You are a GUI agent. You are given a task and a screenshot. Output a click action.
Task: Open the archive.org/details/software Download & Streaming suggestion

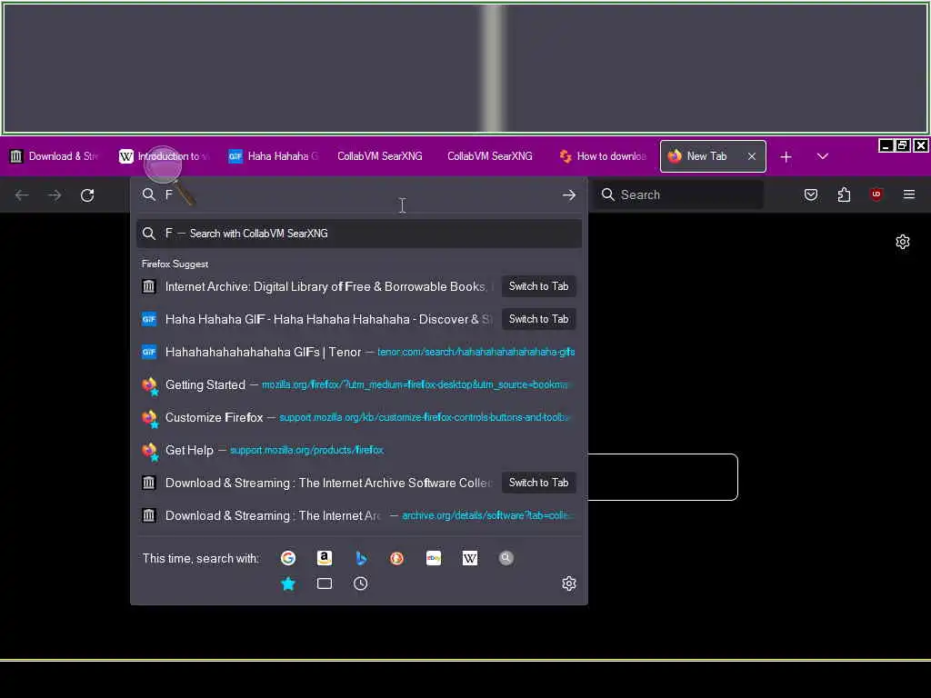358,515
